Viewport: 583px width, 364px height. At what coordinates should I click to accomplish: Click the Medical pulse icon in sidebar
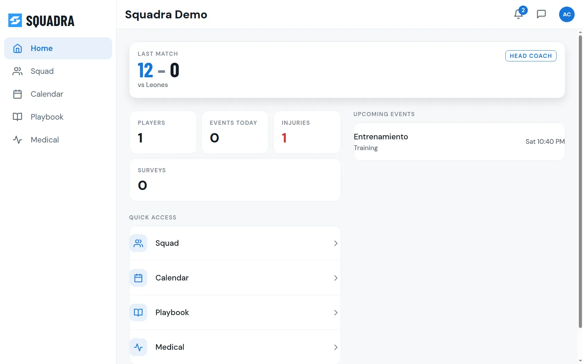17,140
